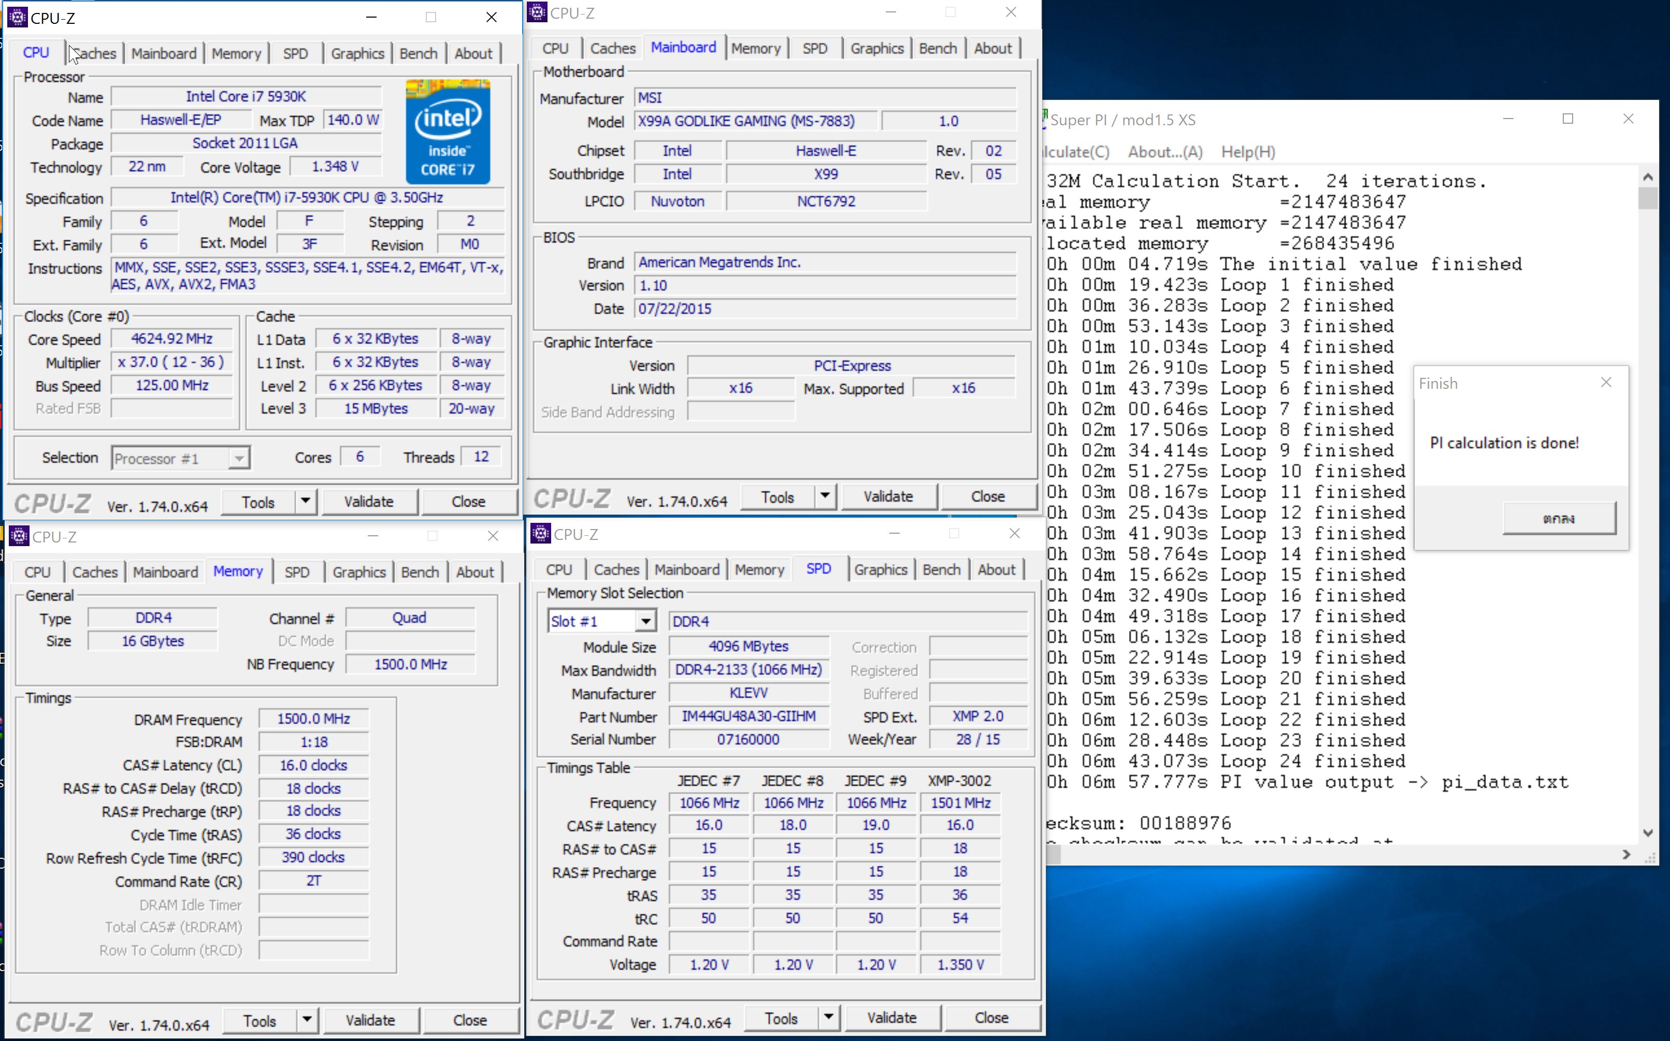Open Mainboard tab in CPU window

pyautogui.click(x=164, y=53)
